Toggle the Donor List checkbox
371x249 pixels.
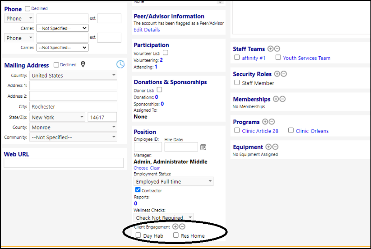[160, 89]
